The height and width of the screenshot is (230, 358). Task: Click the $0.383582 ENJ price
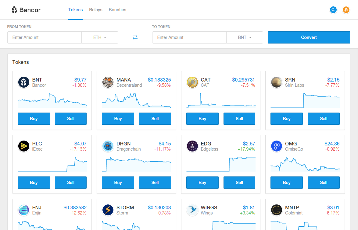pyautogui.click(x=75, y=208)
